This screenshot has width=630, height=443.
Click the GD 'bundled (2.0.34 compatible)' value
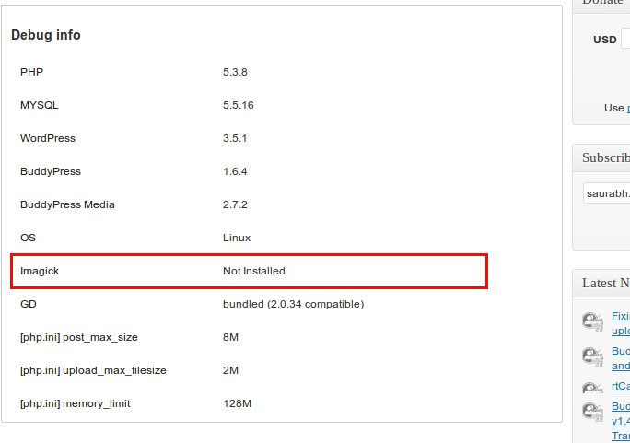tap(293, 304)
